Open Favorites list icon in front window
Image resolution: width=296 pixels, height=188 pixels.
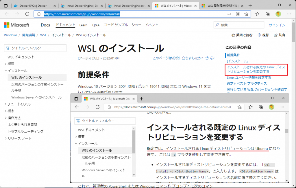[x=251, y=107]
